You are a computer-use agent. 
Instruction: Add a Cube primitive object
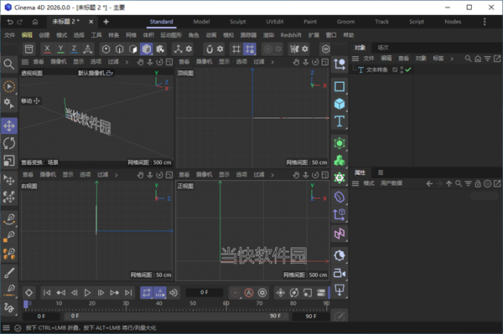point(340,104)
